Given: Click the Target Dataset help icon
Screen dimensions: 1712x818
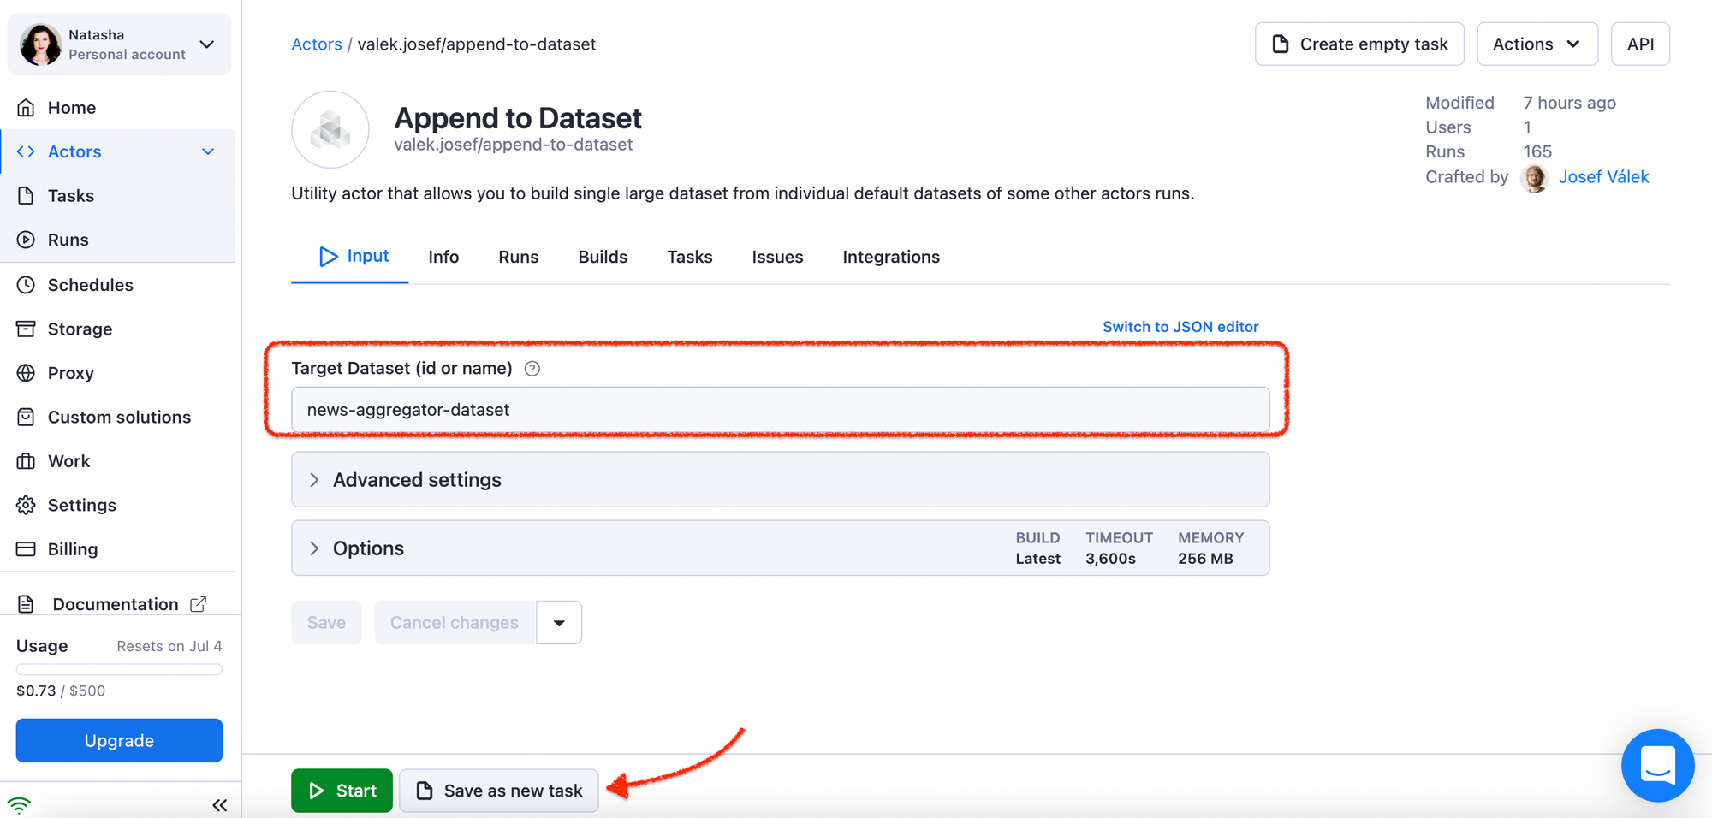Looking at the screenshot, I should tap(532, 368).
